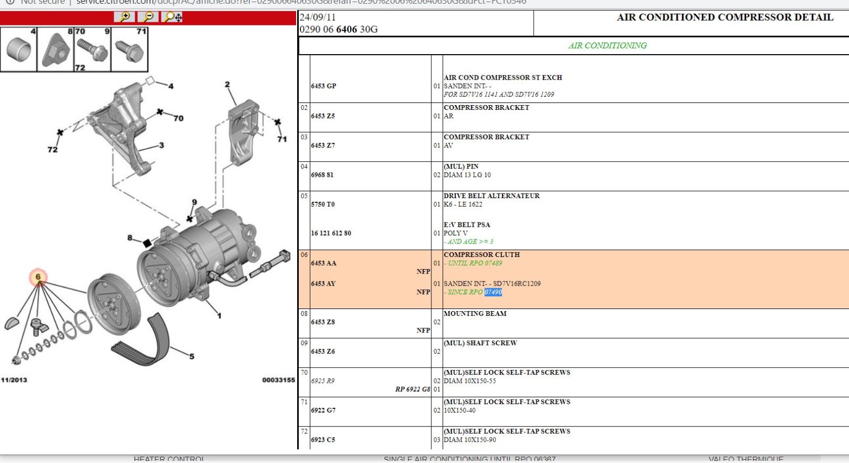Click callout number 8 beside the compressor
This screenshot has height=463, width=849.
point(129,238)
